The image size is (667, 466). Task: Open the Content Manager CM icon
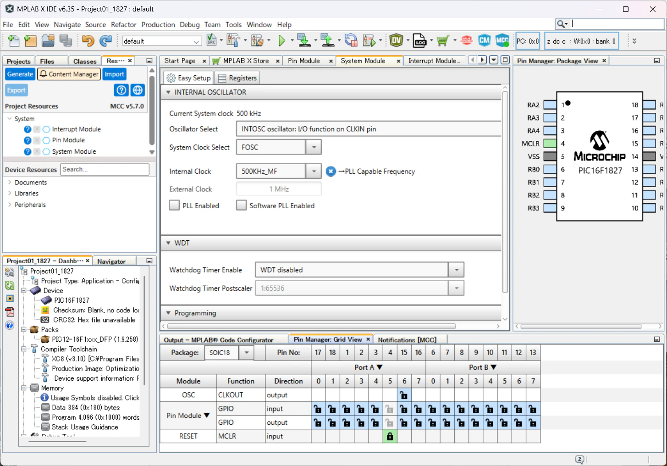coord(485,41)
